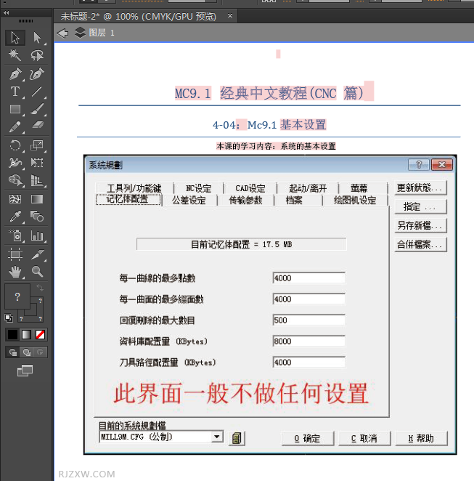Select the Type tool

(15, 92)
